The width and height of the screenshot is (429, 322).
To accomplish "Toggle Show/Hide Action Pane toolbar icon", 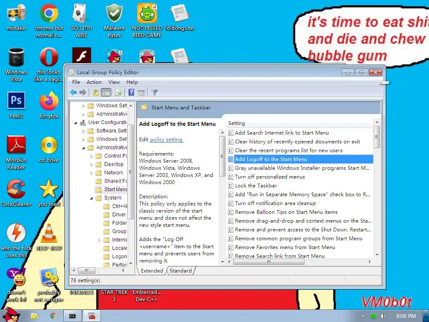I will point(141,93).
